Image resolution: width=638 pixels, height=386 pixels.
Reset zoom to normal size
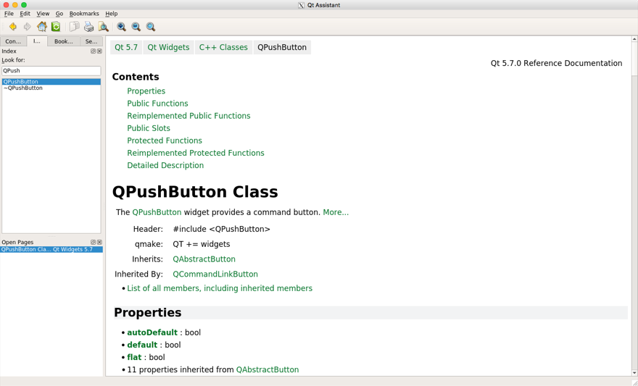(151, 27)
